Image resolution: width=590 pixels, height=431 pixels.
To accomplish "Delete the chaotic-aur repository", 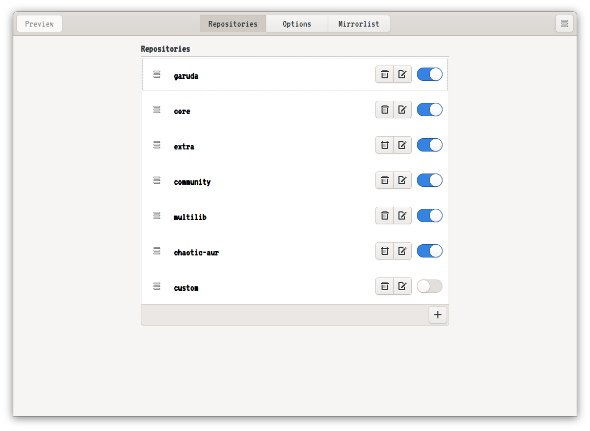I will (x=385, y=251).
